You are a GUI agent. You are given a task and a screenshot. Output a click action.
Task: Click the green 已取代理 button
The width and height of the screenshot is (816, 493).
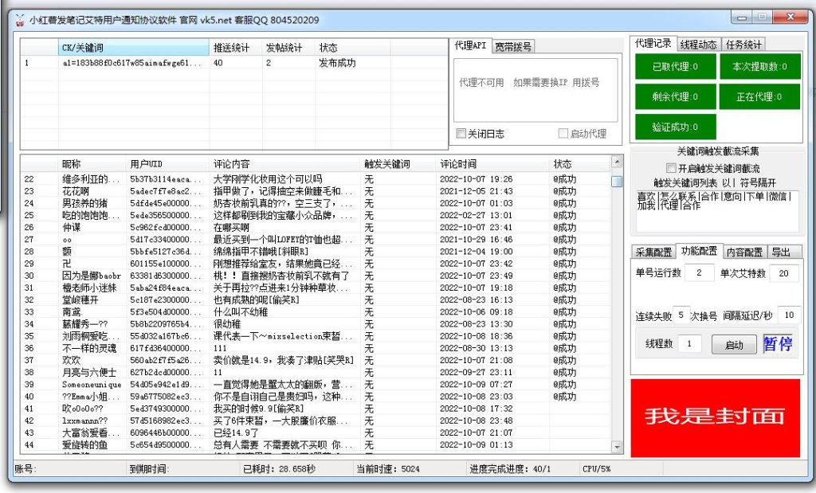(x=675, y=67)
